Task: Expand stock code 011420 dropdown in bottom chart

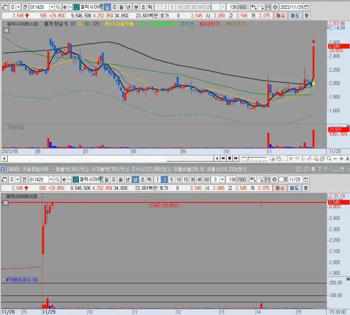Action: pos(51,179)
